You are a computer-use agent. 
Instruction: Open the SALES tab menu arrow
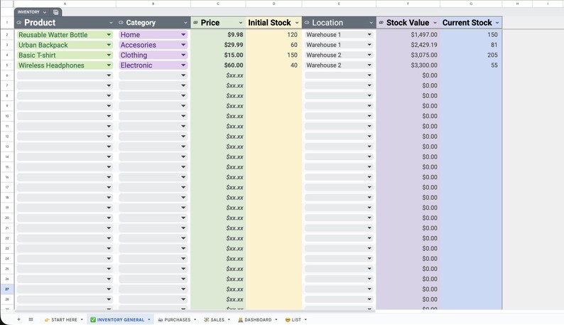tap(229, 319)
